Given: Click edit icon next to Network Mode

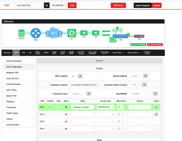Looking at the screenshot, I should 145,76.
